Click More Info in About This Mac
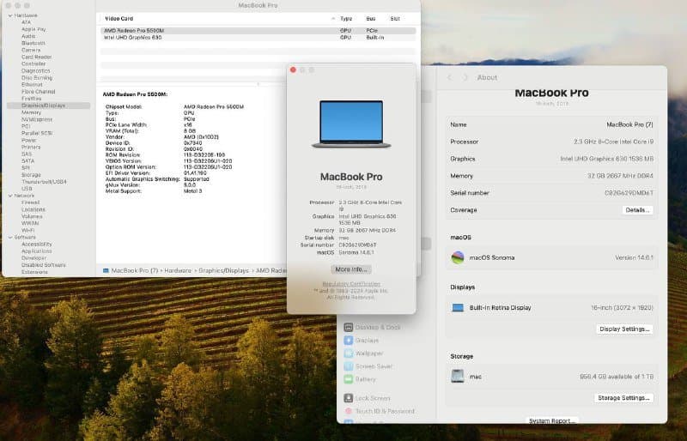The width and height of the screenshot is (687, 441). coord(351,269)
